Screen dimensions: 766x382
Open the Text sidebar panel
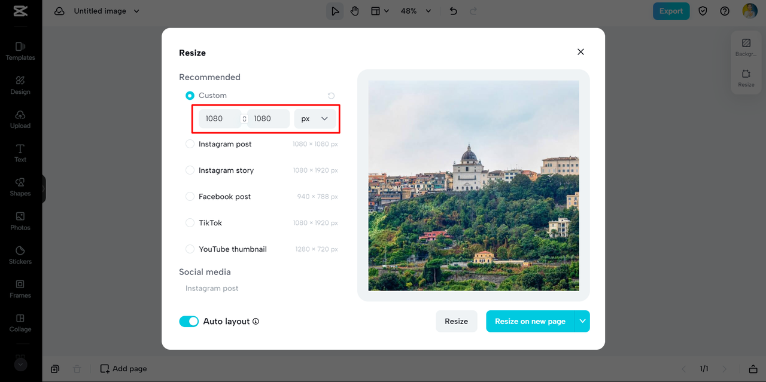20,153
